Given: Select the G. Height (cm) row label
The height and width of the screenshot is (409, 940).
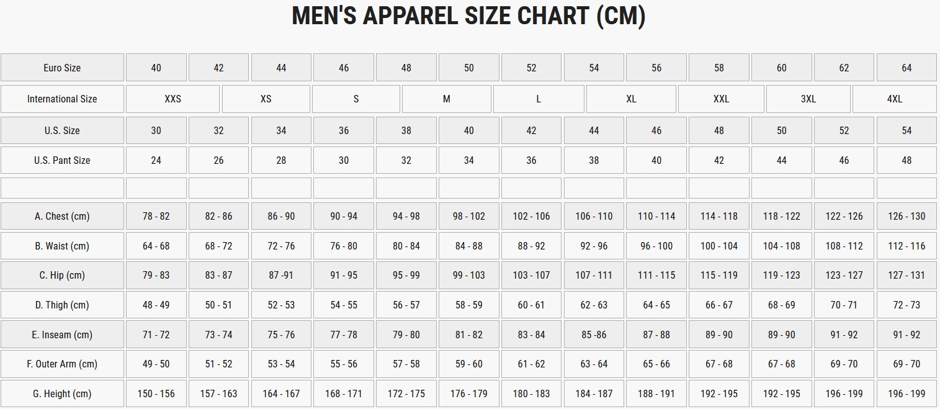Looking at the screenshot, I should 62,393.
